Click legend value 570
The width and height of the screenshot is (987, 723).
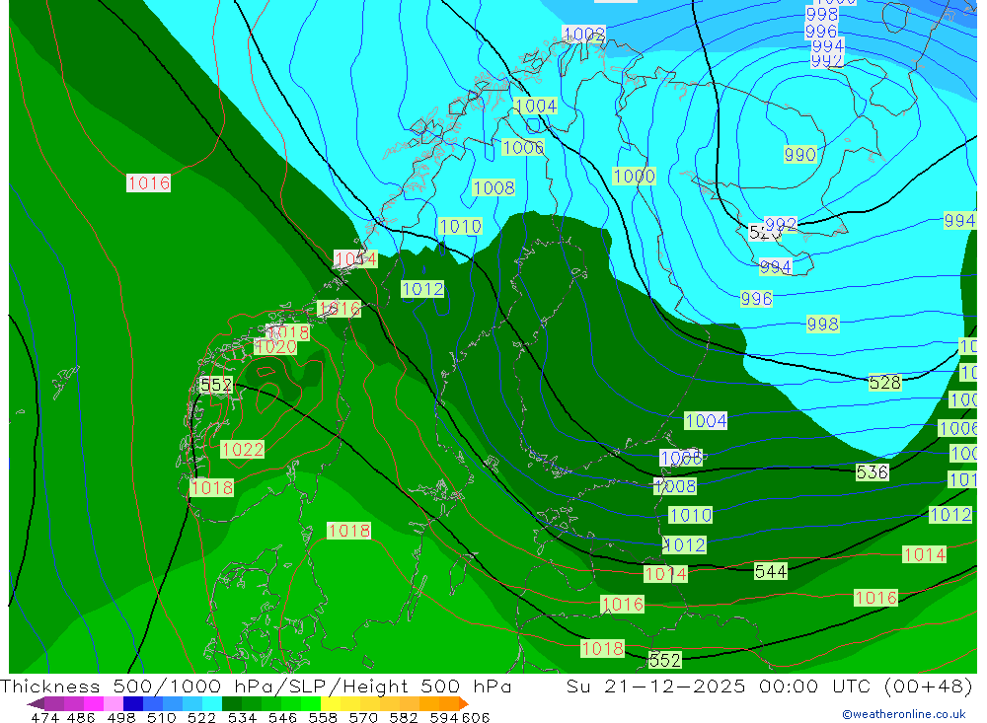coord(362,717)
